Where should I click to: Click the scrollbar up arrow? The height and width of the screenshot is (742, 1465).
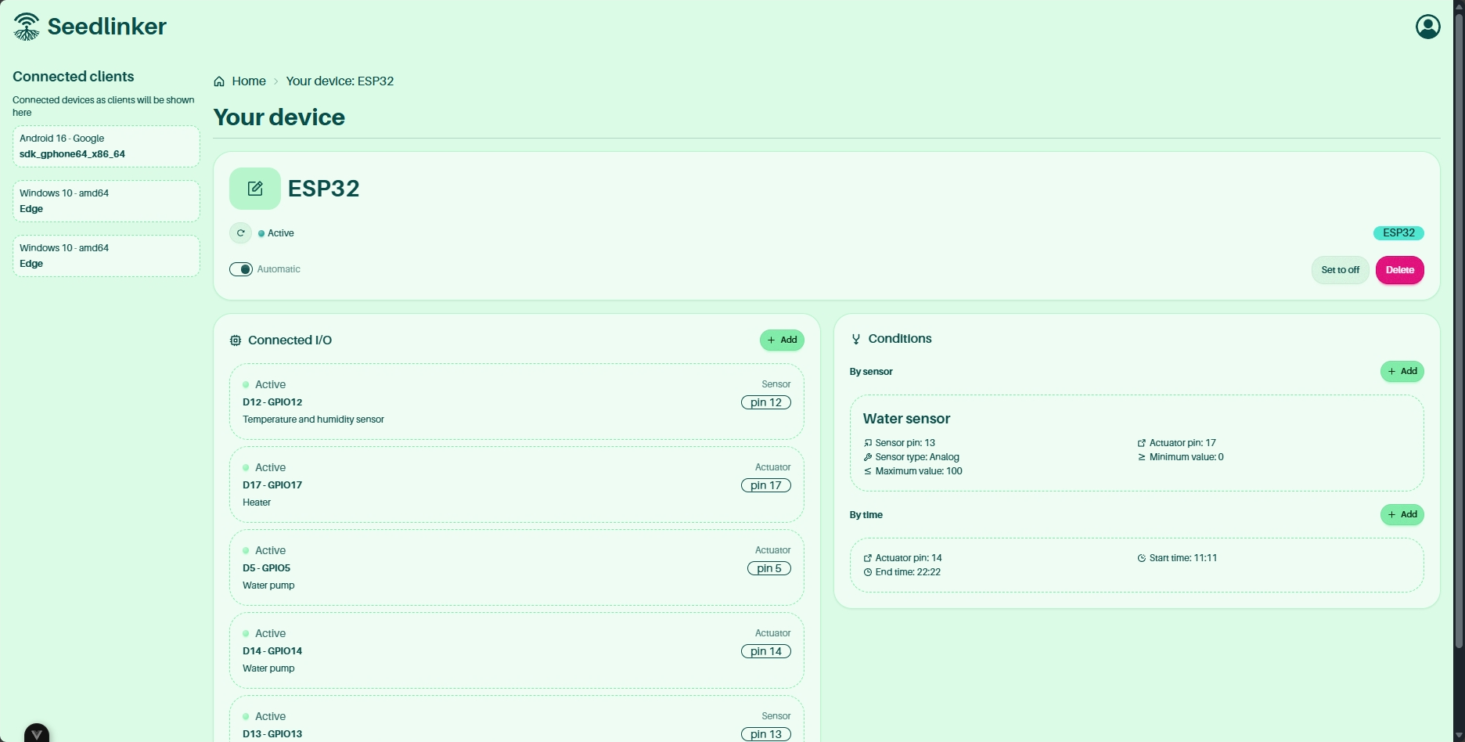coord(1458,5)
